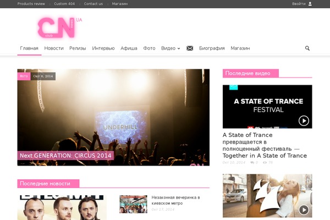330x220 pixels.
Task: Play the A State of Trance Festival video
Action: click(x=304, y=120)
